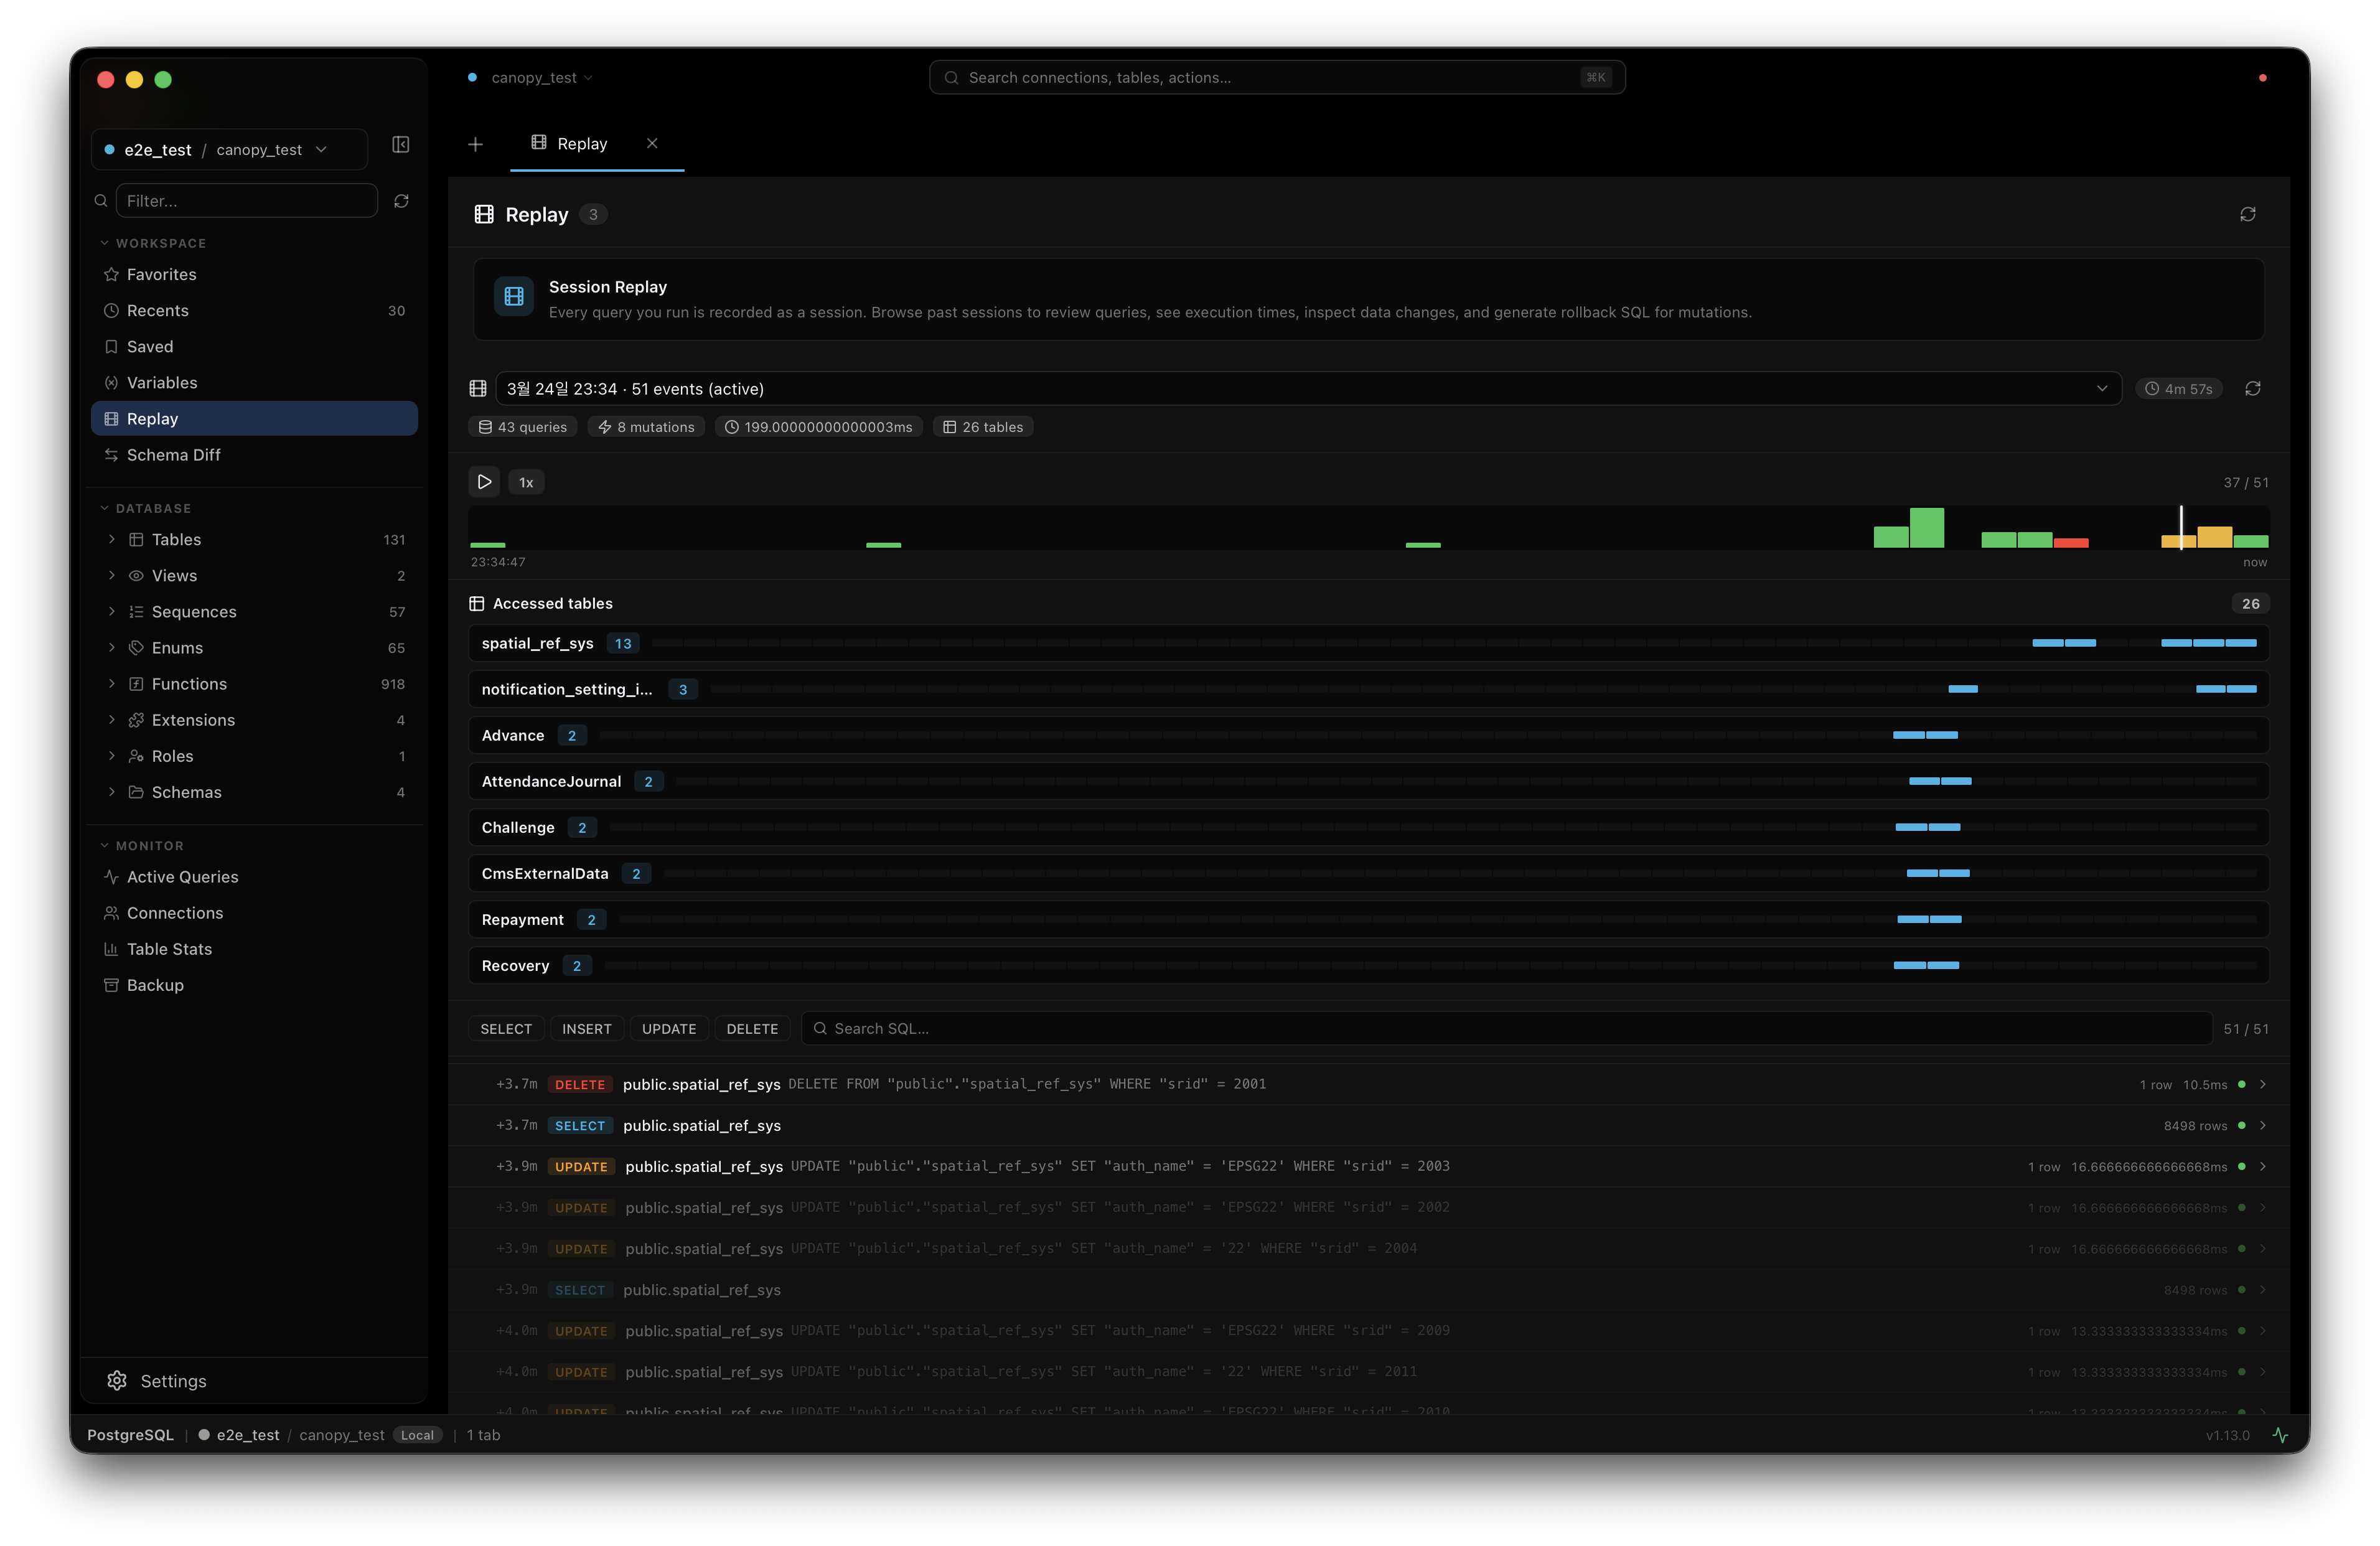2380x1546 pixels.
Task: Collapse the sidebar panel icon
Action: click(400, 145)
